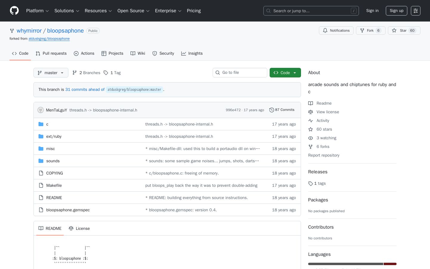This screenshot has width=430, height=269.
Task: Open the green Code dropdown button
Action: pos(285,73)
